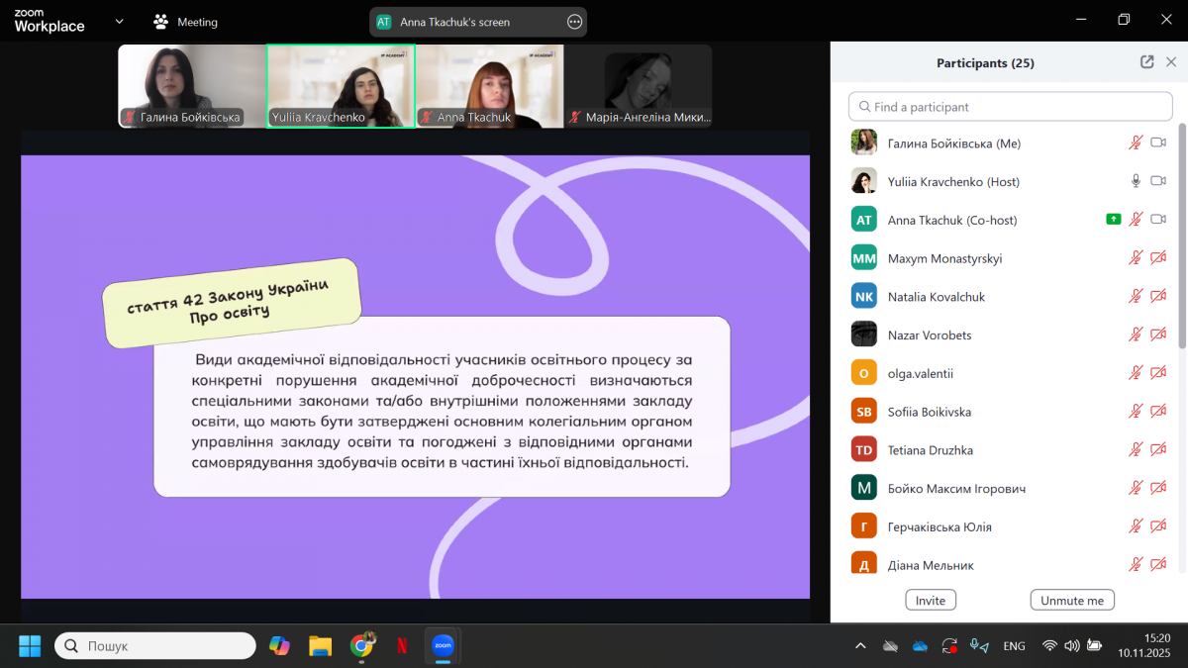Click the Find a participant search field
This screenshot has height=668, width=1188.
(x=1010, y=107)
